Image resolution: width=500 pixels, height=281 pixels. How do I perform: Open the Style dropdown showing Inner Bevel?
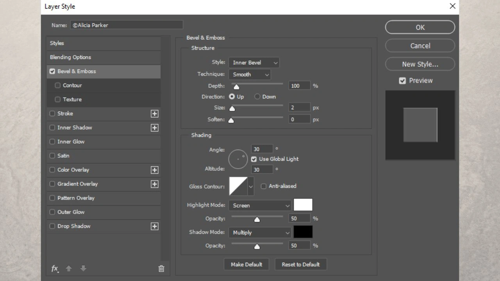(x=254, y=62)
